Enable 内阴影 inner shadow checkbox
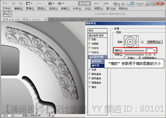Image resolution: width=166 pixels, height=118 pixels. (x=90, y=44)
